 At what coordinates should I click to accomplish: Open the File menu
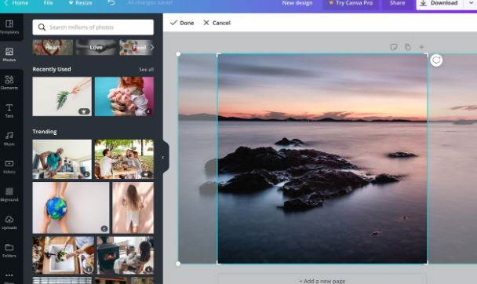pos(49,3)
